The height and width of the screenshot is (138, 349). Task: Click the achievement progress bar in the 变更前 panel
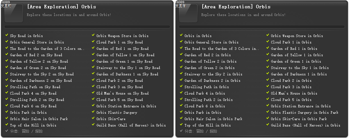tap(87, 27)
